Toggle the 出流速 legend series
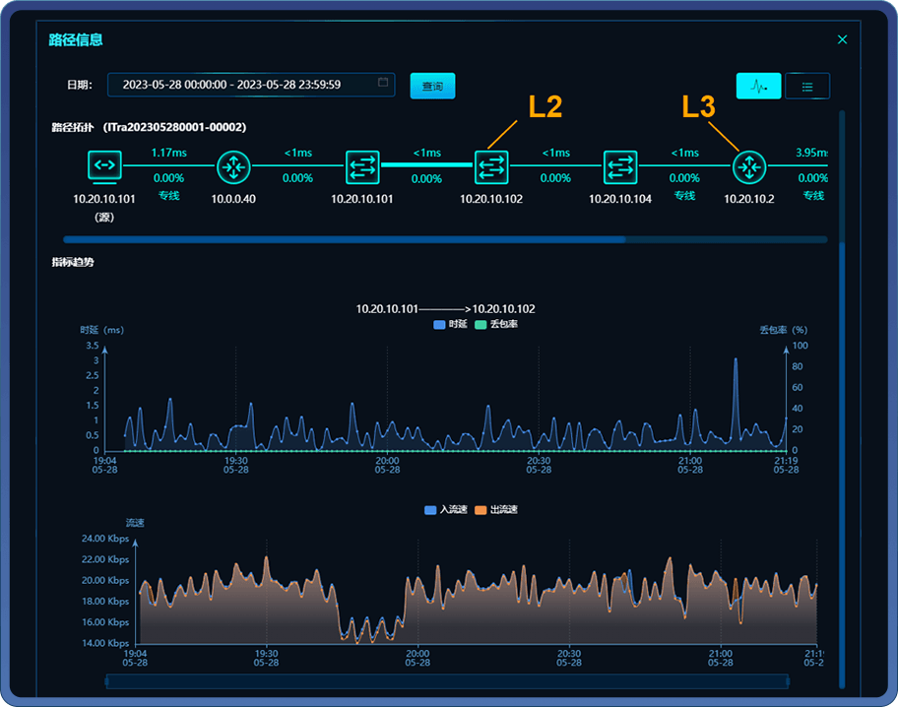 (x=495, y=509)
